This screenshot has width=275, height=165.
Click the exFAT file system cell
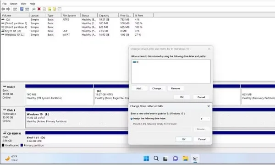66,34
